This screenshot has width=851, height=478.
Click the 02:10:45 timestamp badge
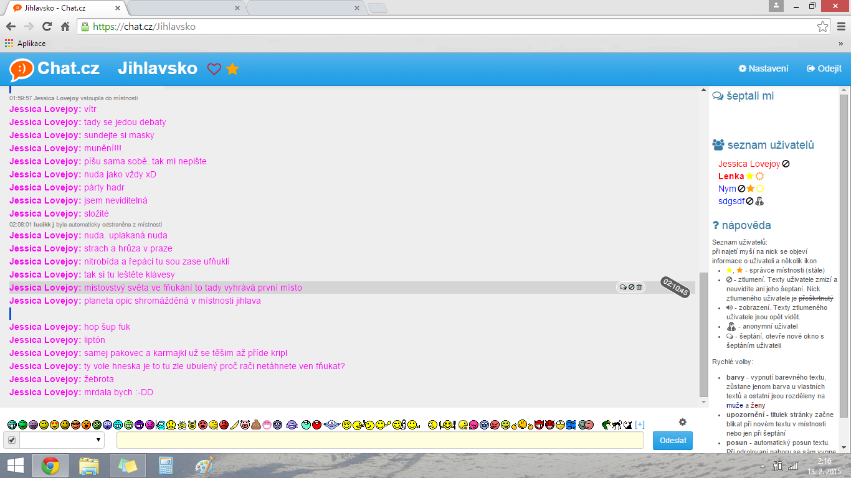point(675,288)
